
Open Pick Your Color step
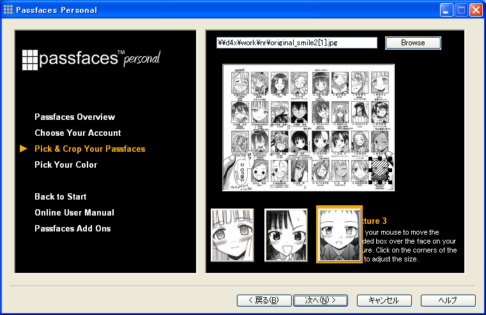pyautogui.click(x=66, y=165)
